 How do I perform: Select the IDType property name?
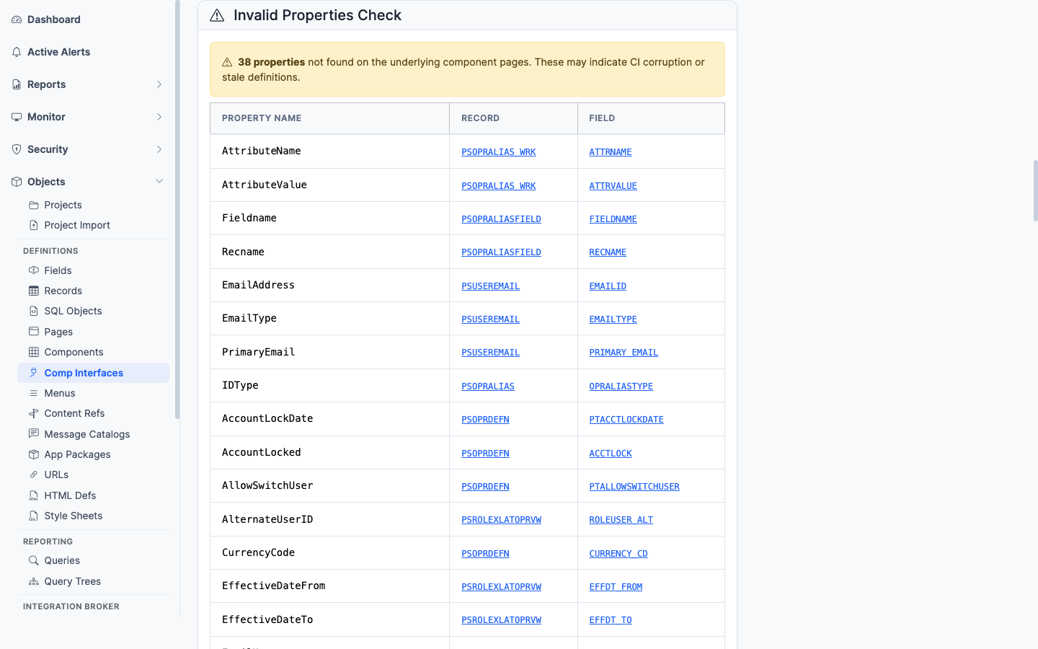coord(240,385)
